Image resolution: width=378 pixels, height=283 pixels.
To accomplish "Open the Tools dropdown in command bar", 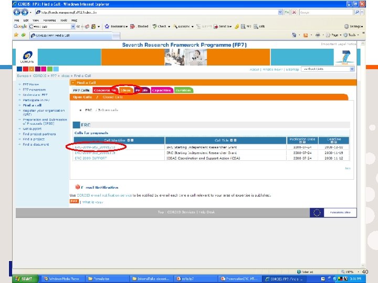I will [351, 35].
